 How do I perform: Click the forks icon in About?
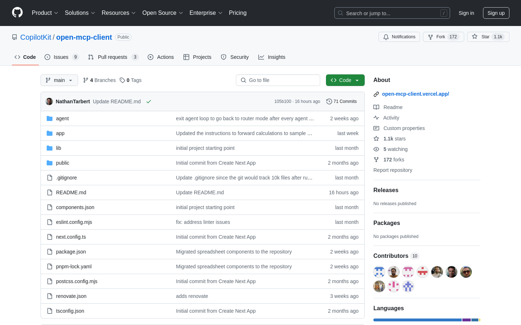(376, 160)
